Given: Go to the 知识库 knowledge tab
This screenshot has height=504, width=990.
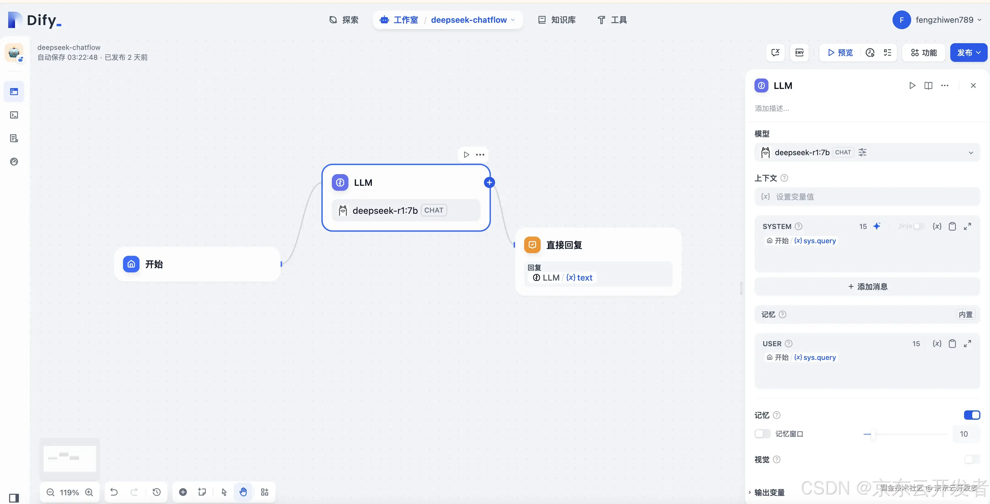Looking at the screenshot, I should coord(557,20).
